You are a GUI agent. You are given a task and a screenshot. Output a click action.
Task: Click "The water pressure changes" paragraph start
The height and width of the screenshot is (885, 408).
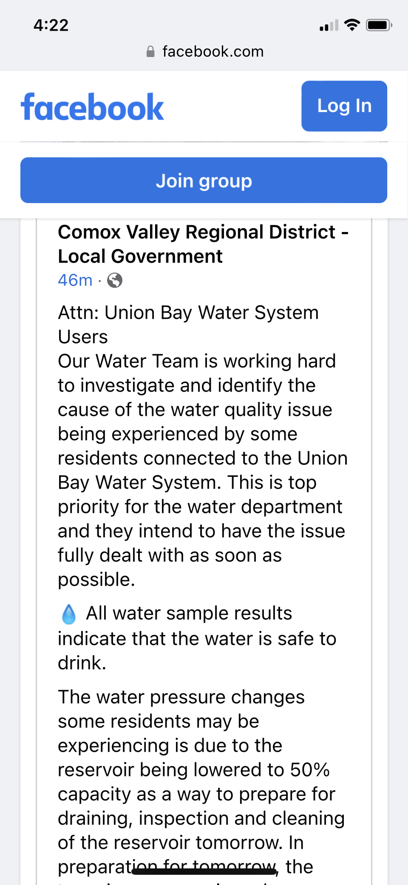(181, 697)
